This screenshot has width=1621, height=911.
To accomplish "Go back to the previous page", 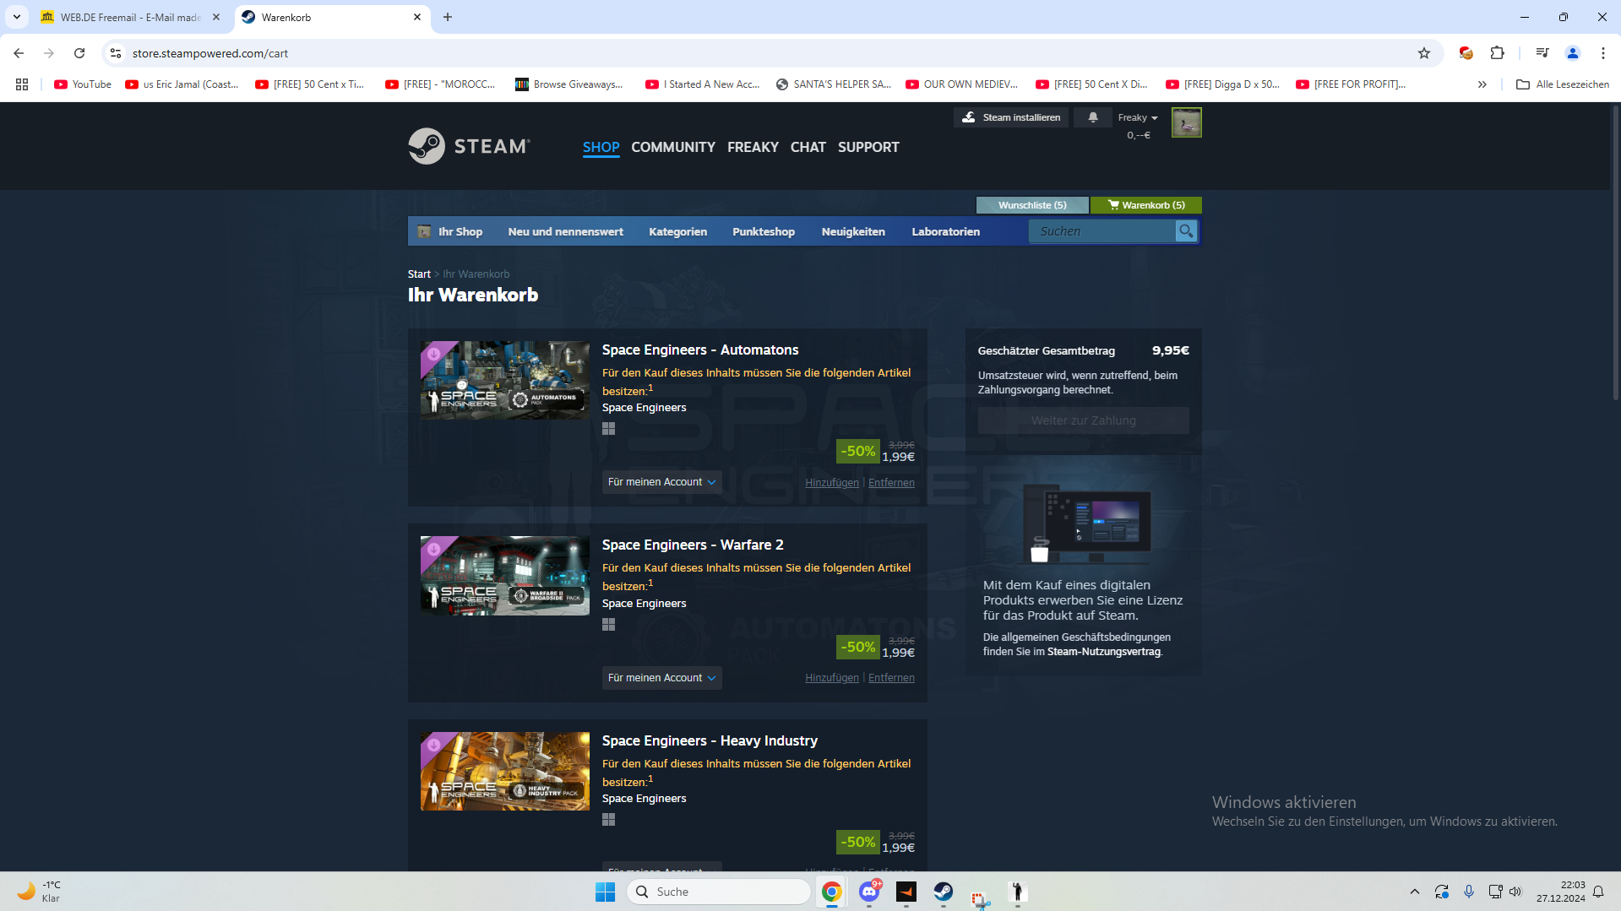I will point(19,53).
